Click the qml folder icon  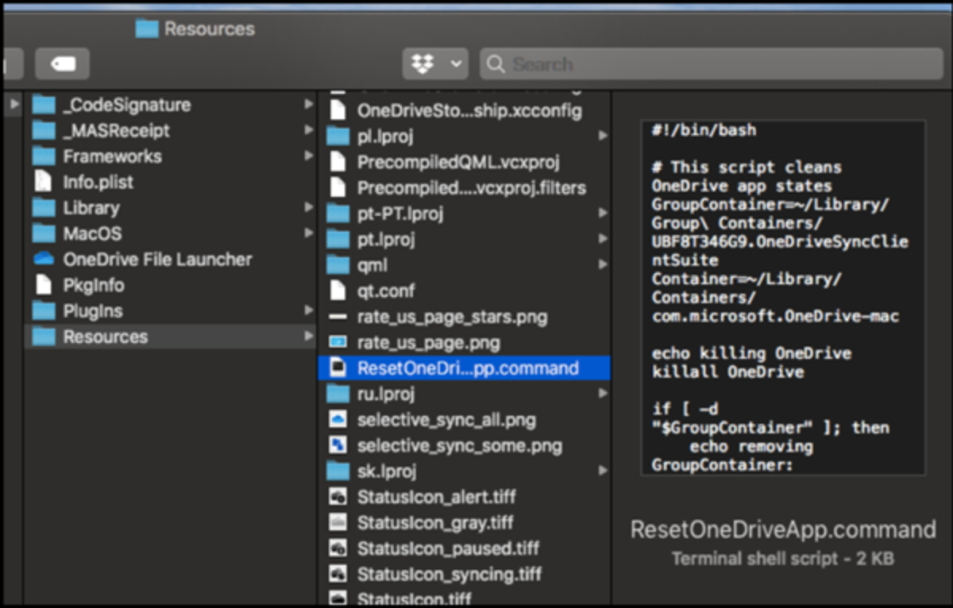pyautogui.click(x=338, y=265)
